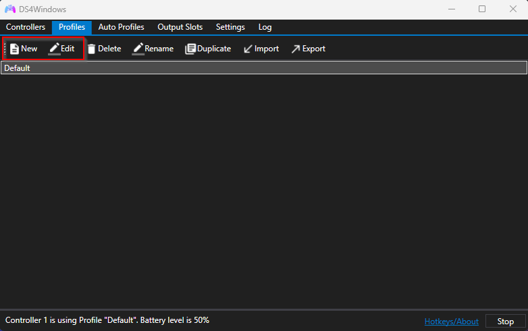The image size is (528, 331).
Task: Click the Controller 1 battery status message
Action: click(x=107, y=320)
